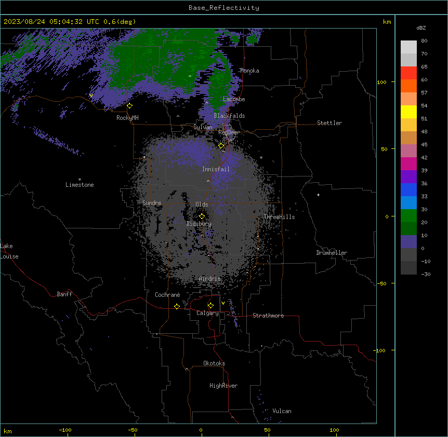This screenshot has height=437, width=448.
Task: Click the Ponoka city label
Action: [x=249, y=71]
